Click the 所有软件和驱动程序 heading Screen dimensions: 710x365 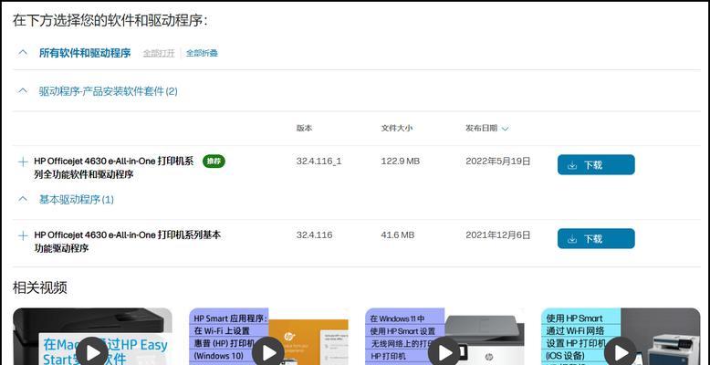coord(85,53)
